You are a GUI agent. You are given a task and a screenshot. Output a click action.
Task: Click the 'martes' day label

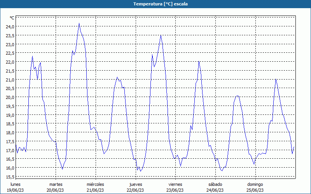tap(56, 184)
